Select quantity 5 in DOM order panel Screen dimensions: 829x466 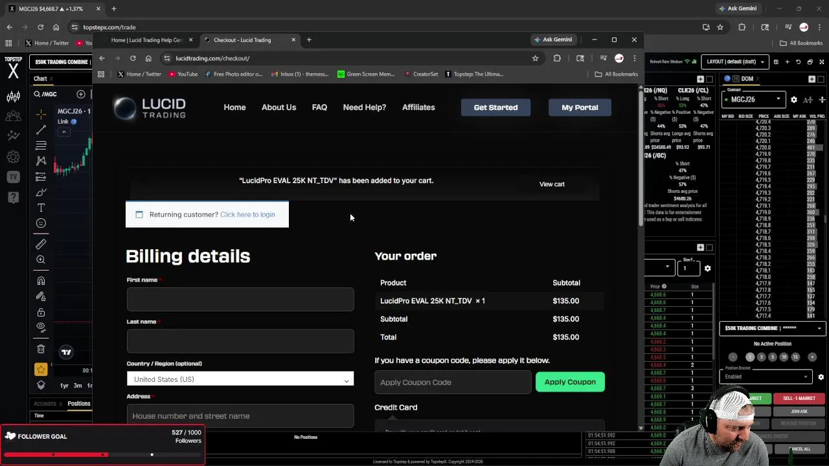772,357
